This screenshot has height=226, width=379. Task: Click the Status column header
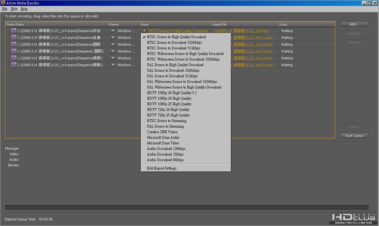click(x=290, y=24)
